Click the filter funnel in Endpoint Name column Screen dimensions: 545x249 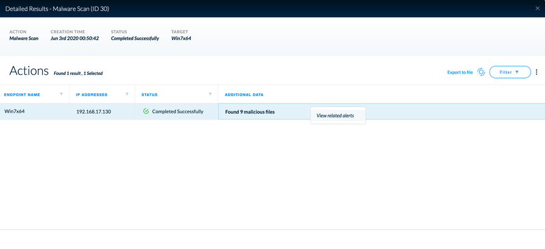click(62, 94)
